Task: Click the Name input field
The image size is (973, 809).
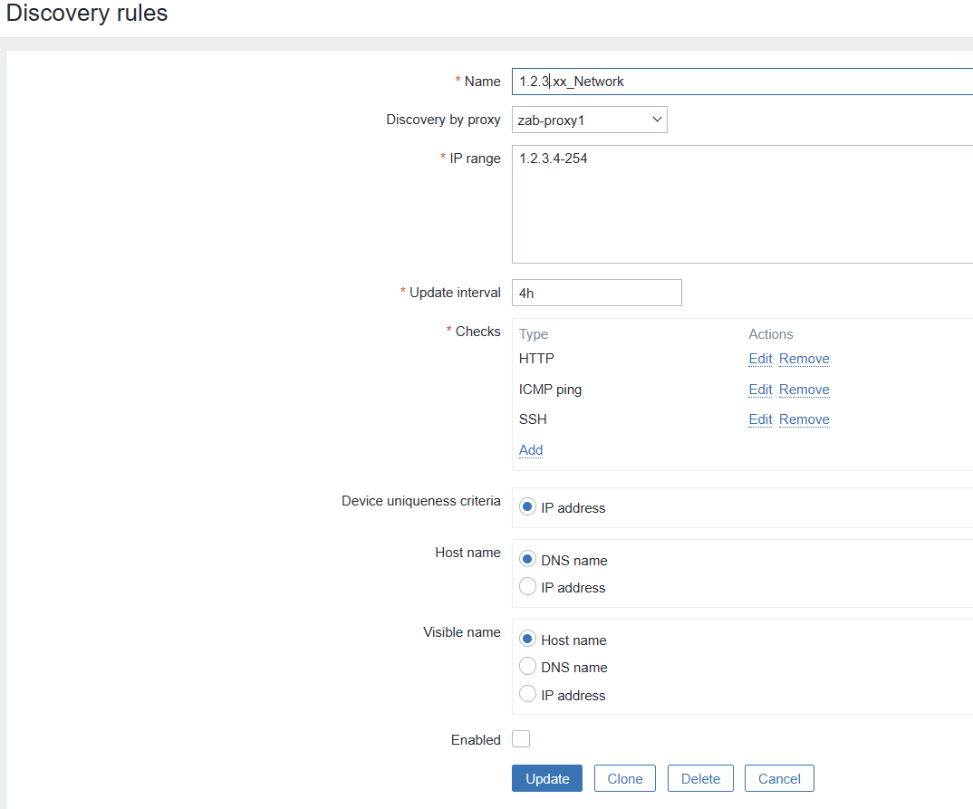Action: click(741, 82)
